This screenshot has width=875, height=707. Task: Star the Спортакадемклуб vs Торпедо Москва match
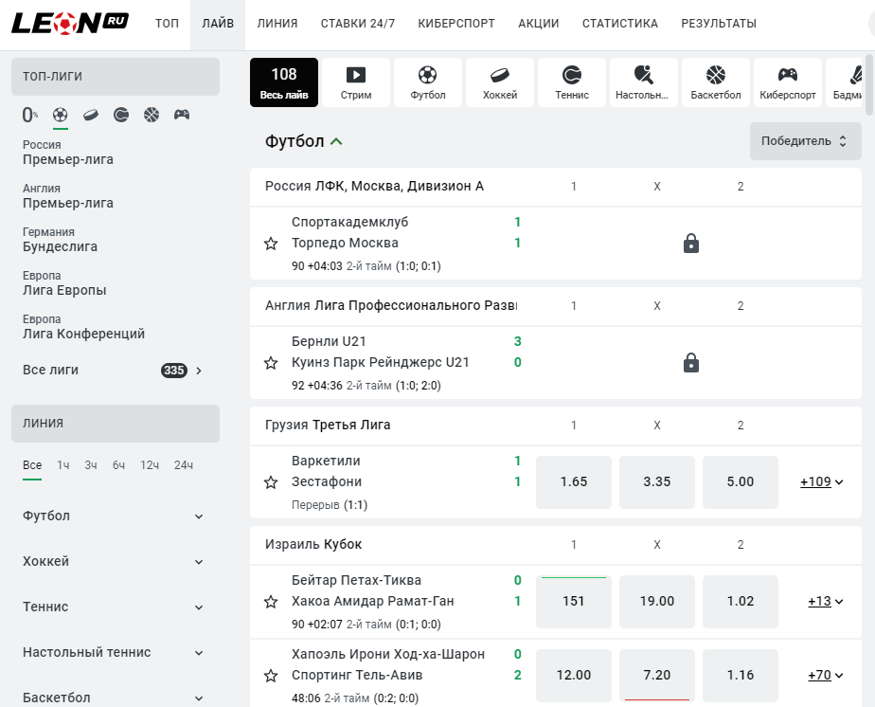tap(271, 244)
